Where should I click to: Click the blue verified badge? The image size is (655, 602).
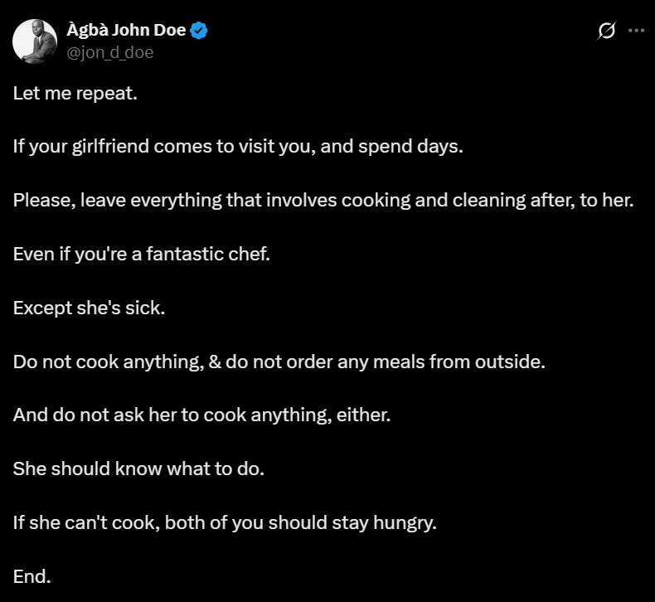coord(199,32)
